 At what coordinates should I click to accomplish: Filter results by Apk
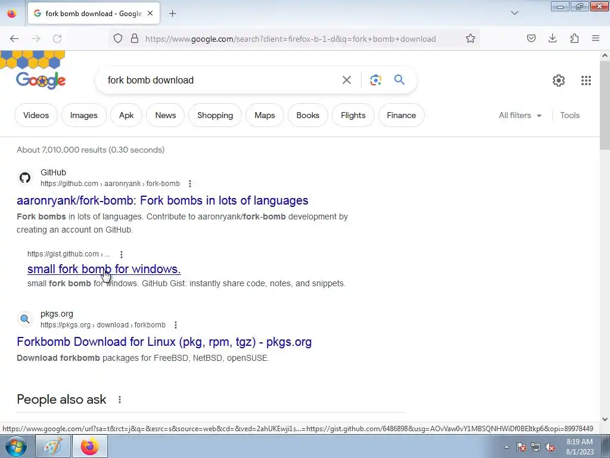(x=126, y=115)
